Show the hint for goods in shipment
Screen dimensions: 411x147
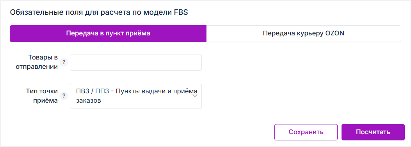click(64, 62)
